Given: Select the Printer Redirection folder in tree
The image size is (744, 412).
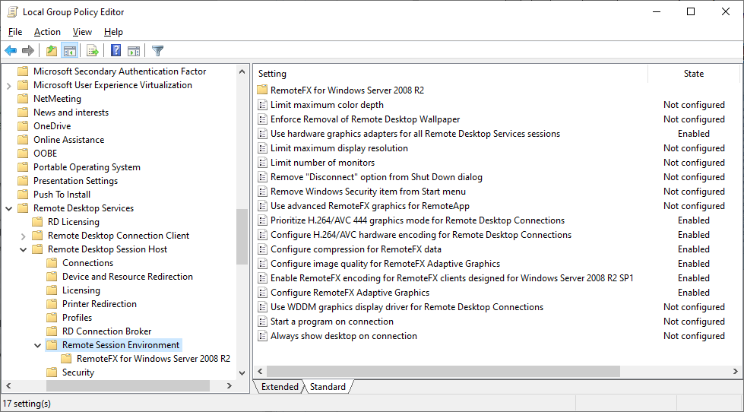Looking at the screenshot, I should point(99,304).
